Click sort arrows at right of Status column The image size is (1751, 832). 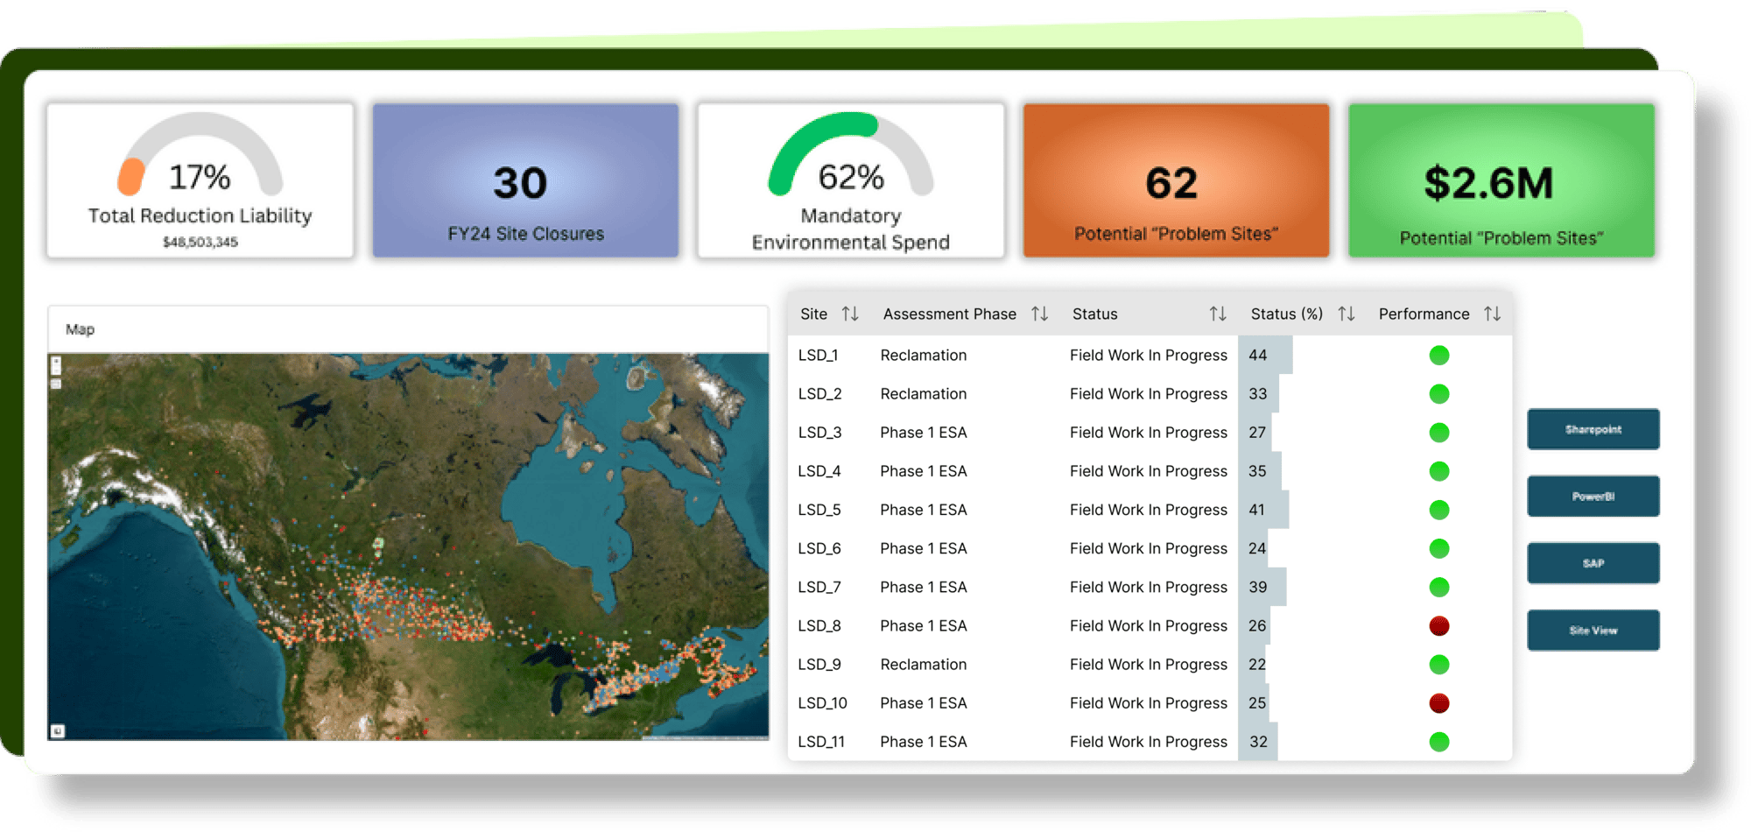1218,314
